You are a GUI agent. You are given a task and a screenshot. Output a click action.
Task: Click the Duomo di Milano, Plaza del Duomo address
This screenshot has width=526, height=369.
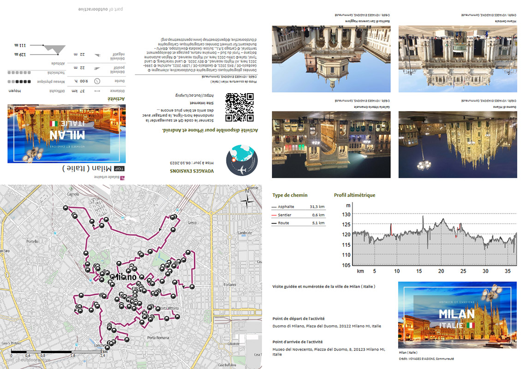click(x=327, y=326)
